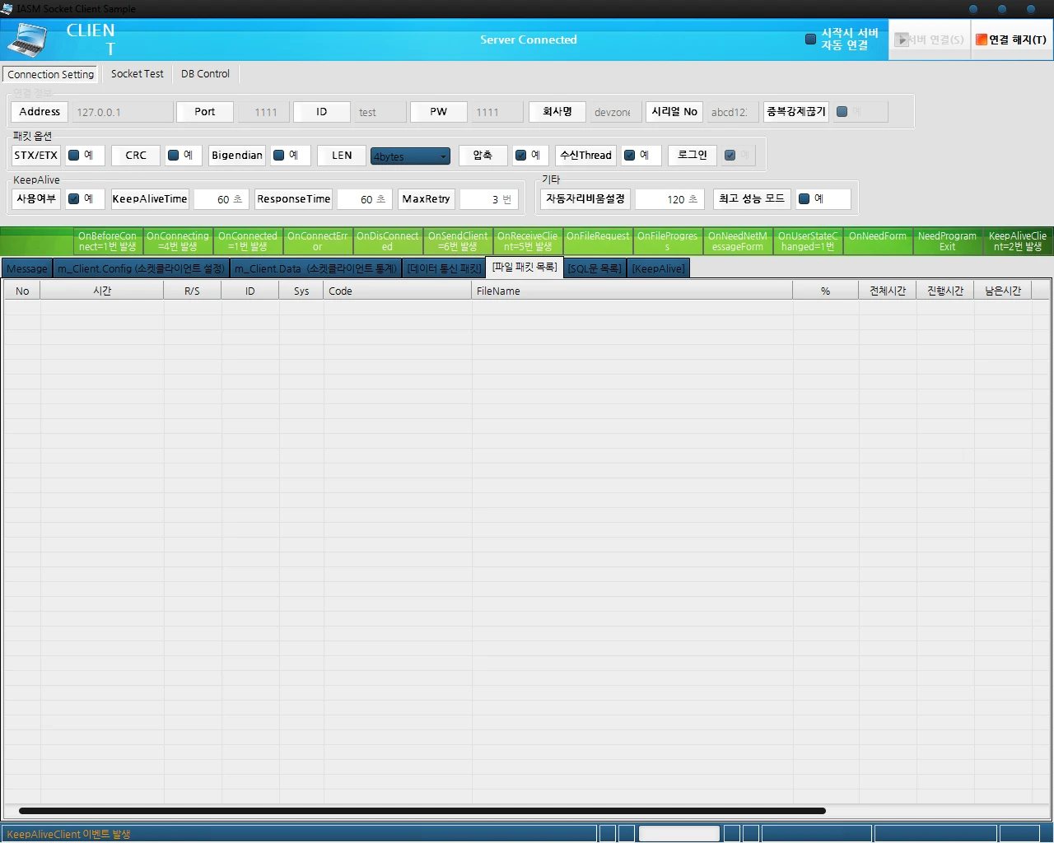This screenshot has width=1054, height=843.
Task: Click the status bar progress bar
Action: coord(679,834)
